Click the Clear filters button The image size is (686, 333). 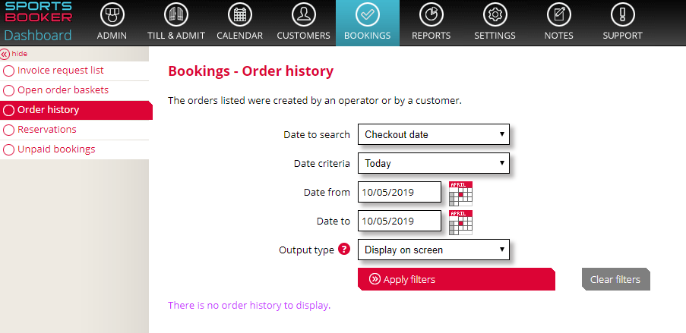click(x=615, y=279)
